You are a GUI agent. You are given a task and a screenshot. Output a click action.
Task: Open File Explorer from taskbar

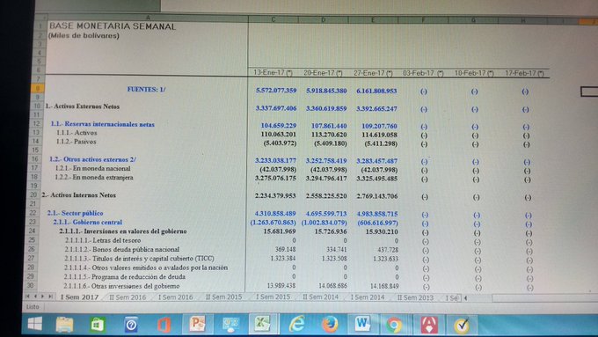[64, 325]
